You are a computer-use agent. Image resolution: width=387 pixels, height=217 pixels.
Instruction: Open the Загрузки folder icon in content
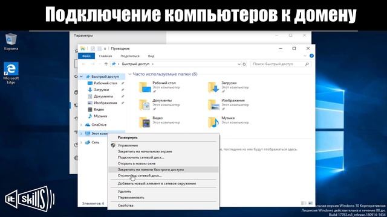pyautogui.click(x=213, y=87)
